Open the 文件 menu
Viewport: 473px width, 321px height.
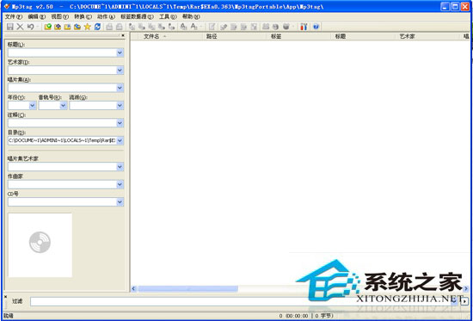[x=14, y=16]
